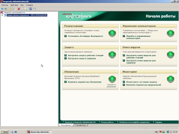
Task: Click green status light in Поиск вирусов panel
Action: coord(170,55)
